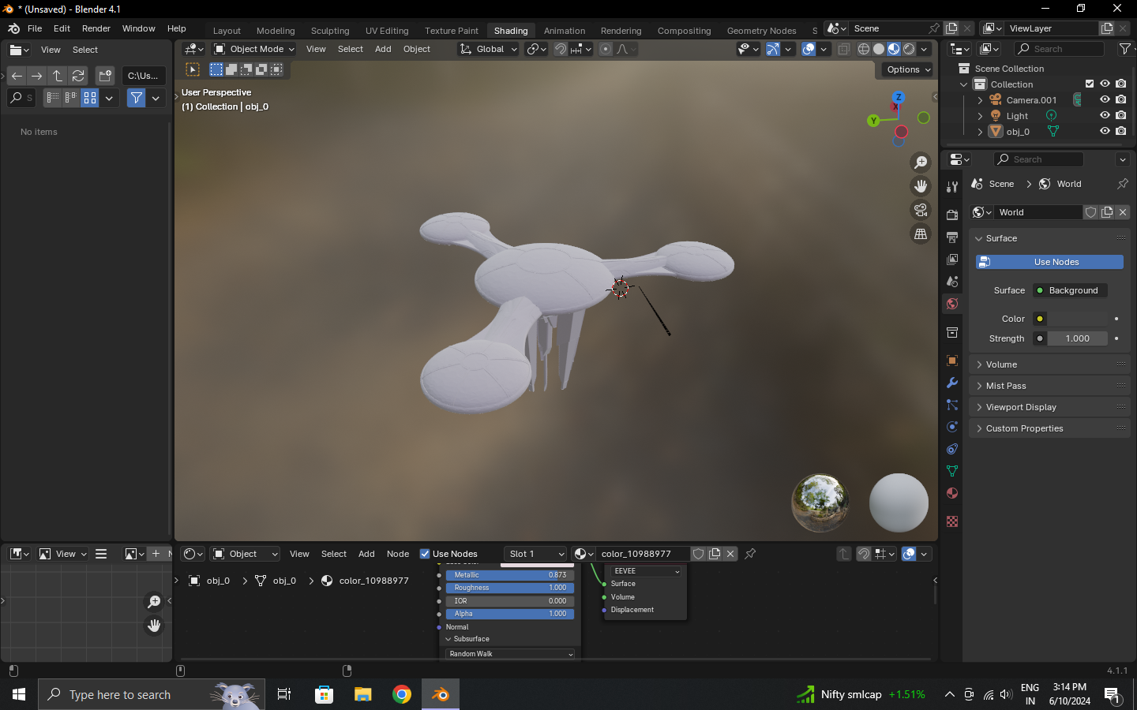Expand Custom Properties panel
The width and height of the screenshot is (1137, 710).
(1049, 428)
